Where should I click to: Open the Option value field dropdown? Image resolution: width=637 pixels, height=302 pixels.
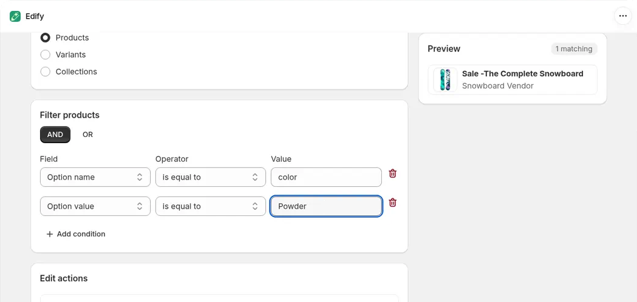(x=95, y=206)
